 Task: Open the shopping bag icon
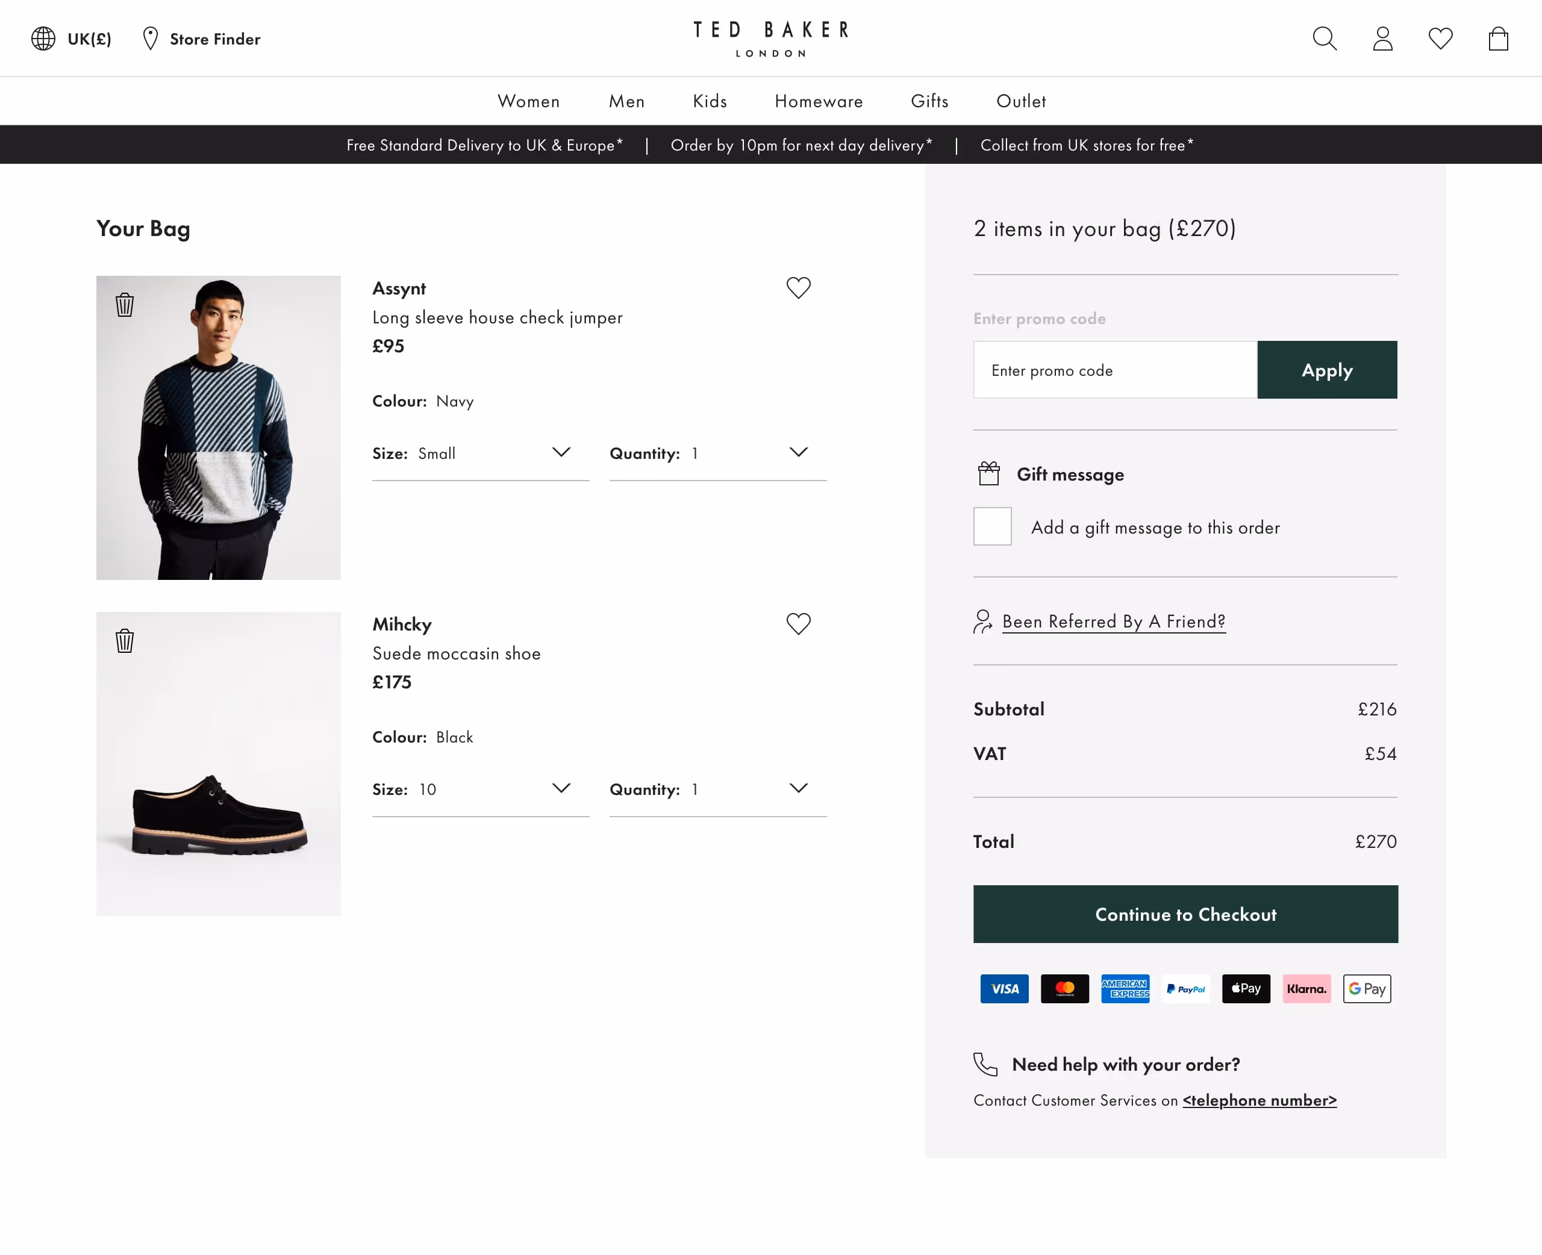[x=1498, y=39]
